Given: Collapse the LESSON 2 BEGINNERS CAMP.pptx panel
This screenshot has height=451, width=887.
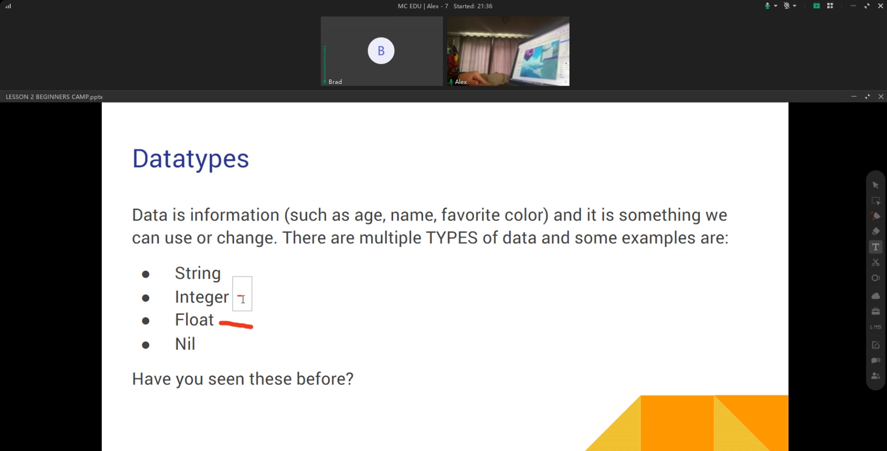Looking at the screenshot, I should point(867,96).
